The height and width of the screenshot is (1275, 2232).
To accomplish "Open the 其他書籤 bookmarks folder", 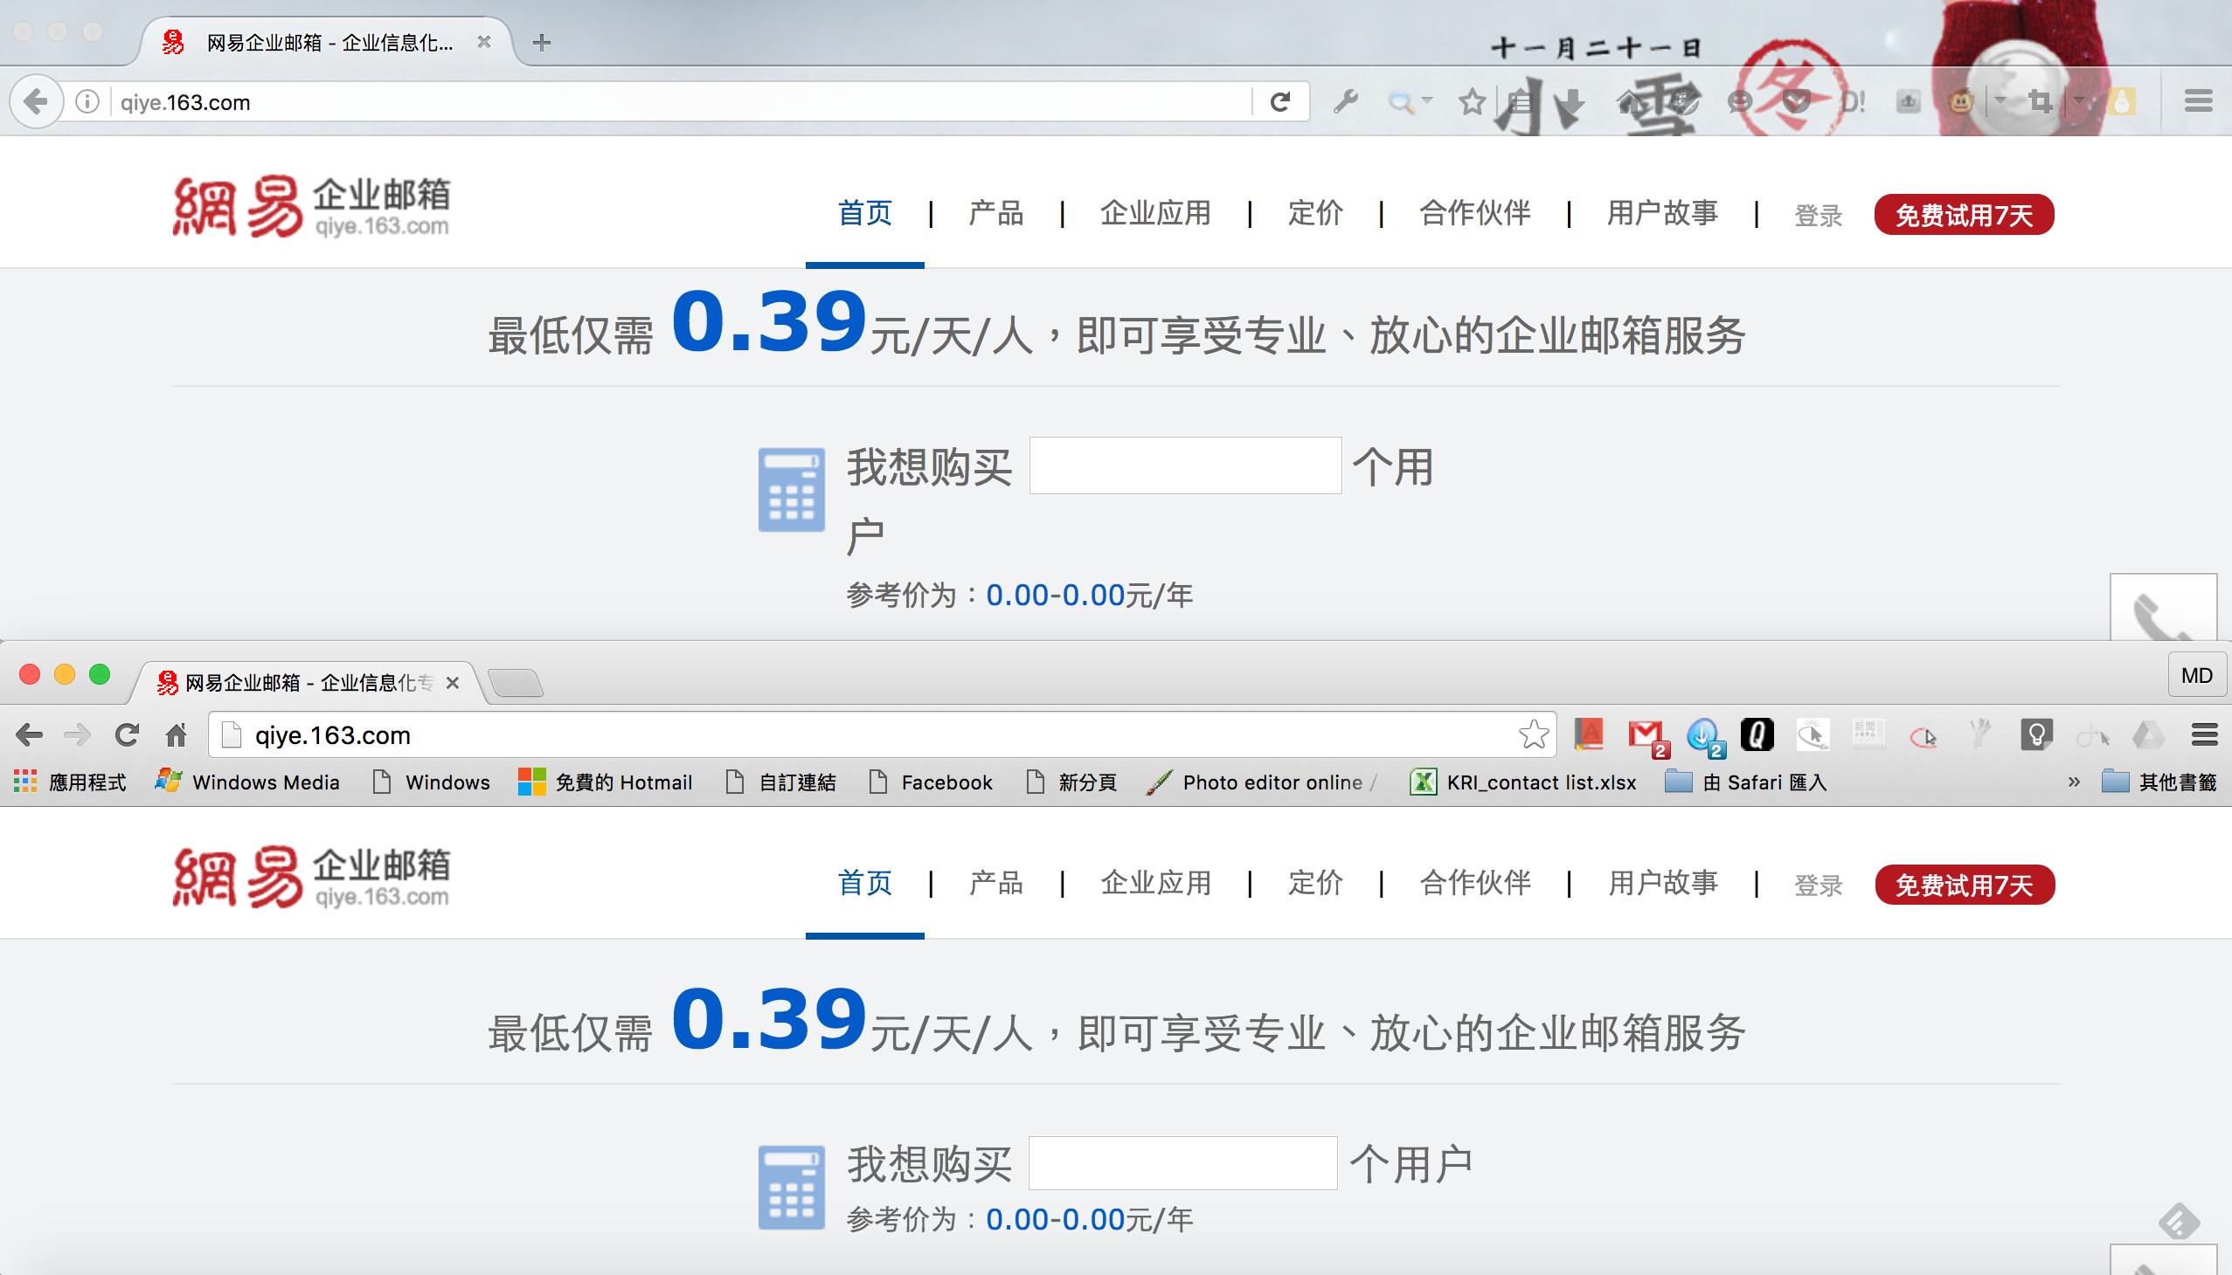I will 2160,782.
